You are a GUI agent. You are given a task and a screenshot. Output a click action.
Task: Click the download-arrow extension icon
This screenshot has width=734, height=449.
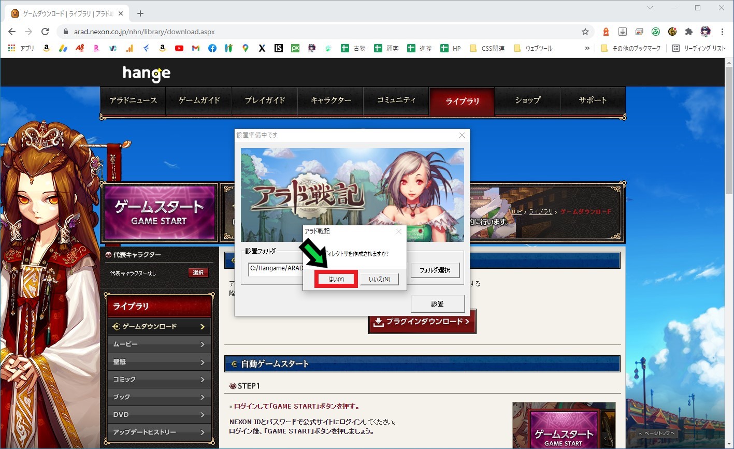[623, 32]
